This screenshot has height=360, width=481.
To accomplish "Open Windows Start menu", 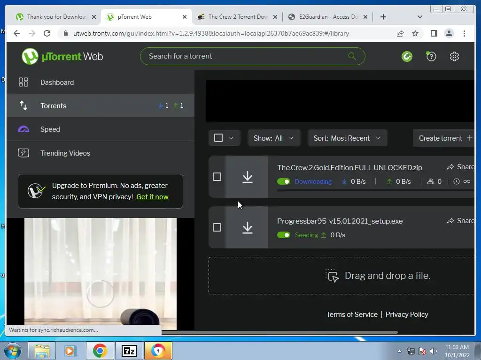I will (x=13, y=351).
